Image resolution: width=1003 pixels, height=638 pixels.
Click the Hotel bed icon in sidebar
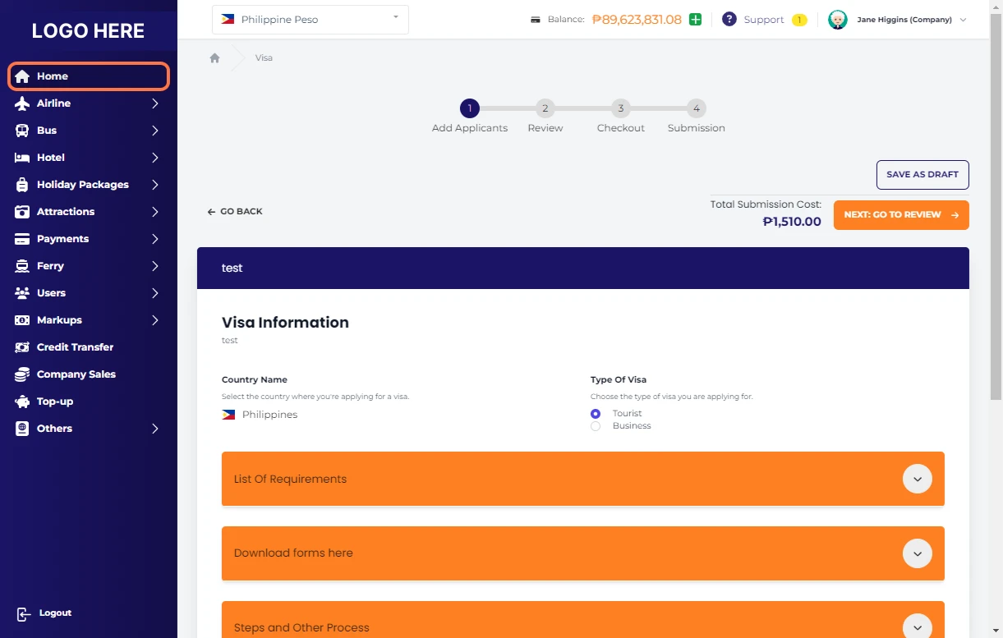(22, 158)
